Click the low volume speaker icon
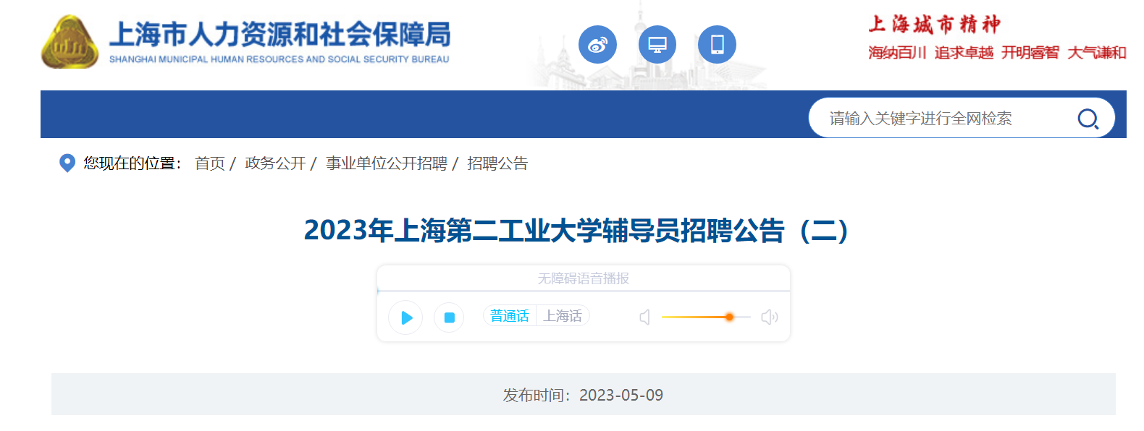The height and width of the screenshot is (431, 1144). coord(644,317)
